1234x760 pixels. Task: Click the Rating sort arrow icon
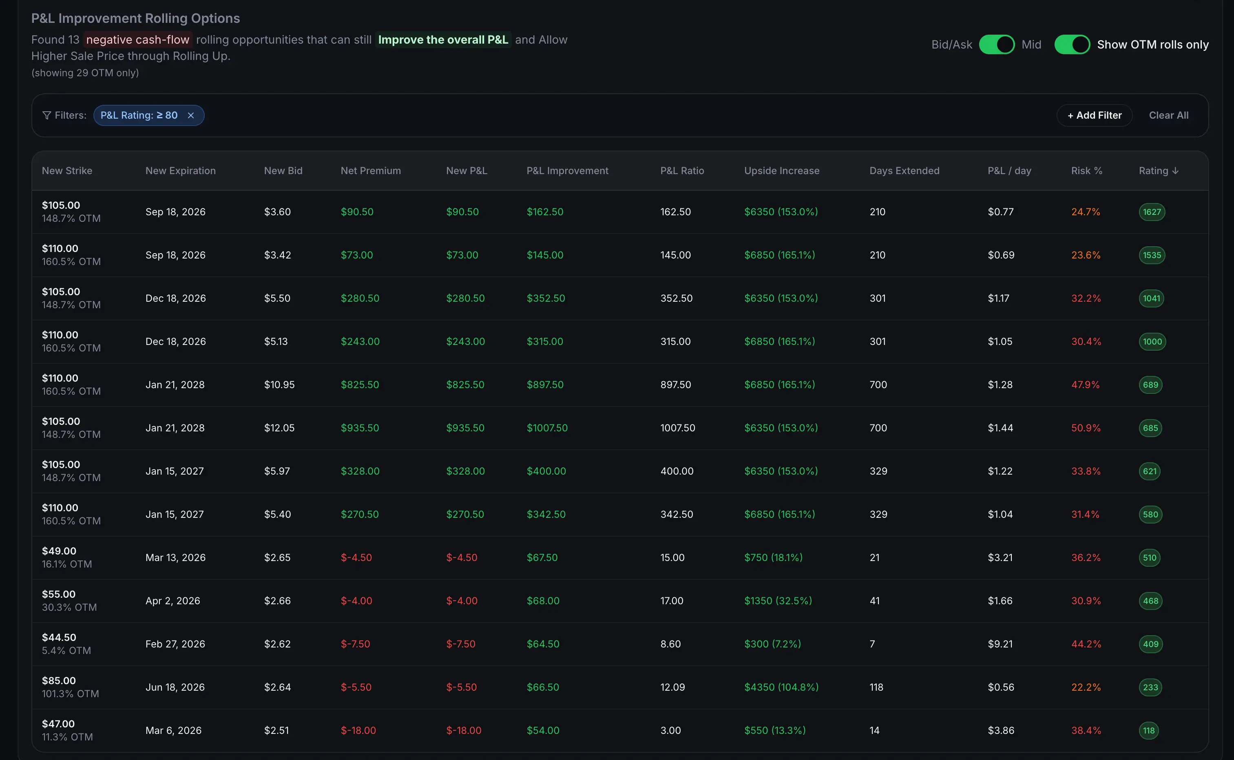point(1175,171)
